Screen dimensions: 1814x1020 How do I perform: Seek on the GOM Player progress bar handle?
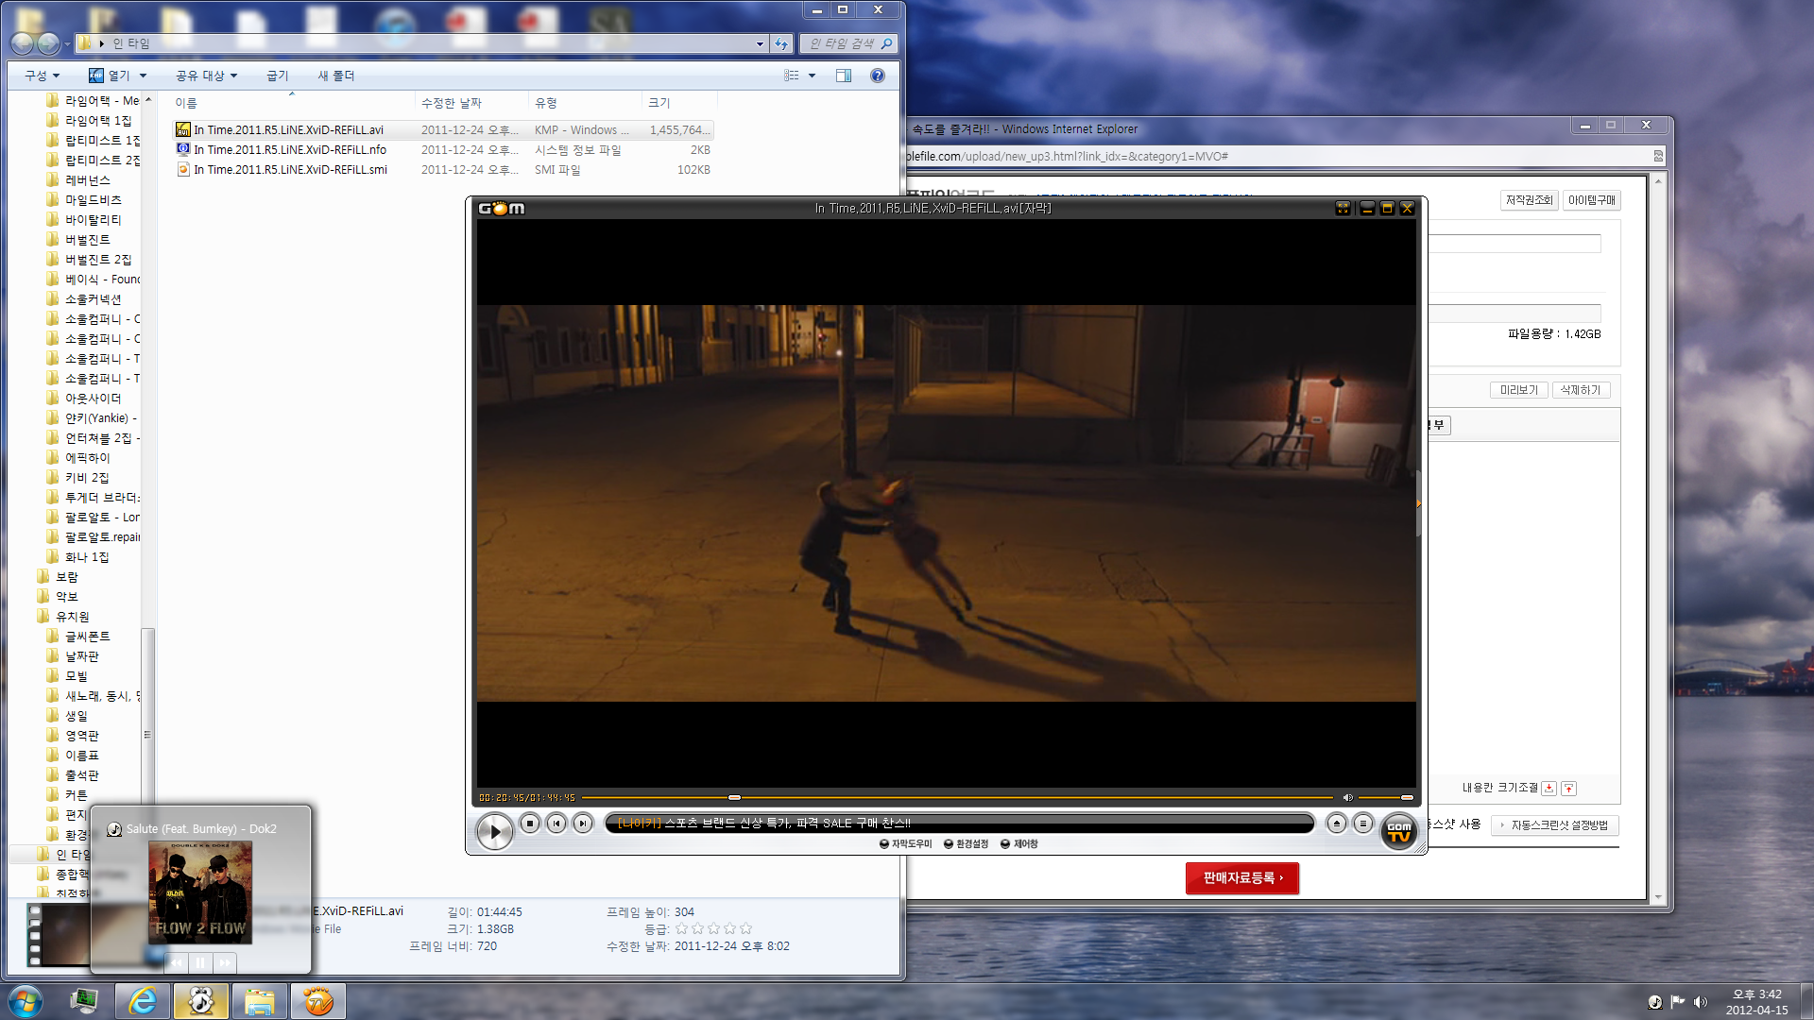point(734,797)
